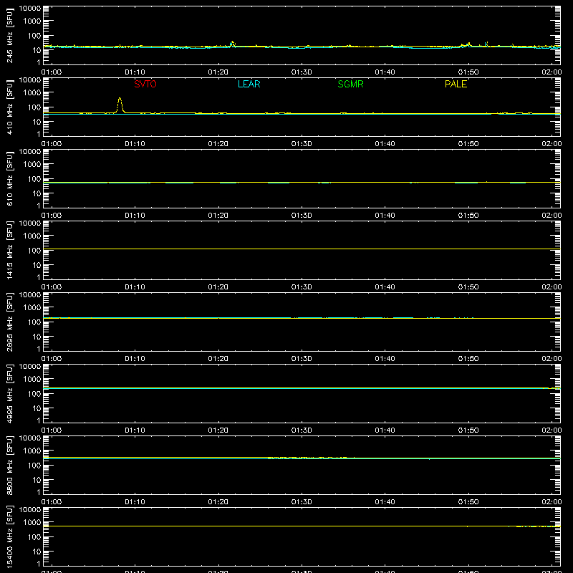Image resolution: width=573 pixels, height=573 pixels.
Task: Click the 01:20 time label under 410 MHz panel
Action: [x=218, y=144]
